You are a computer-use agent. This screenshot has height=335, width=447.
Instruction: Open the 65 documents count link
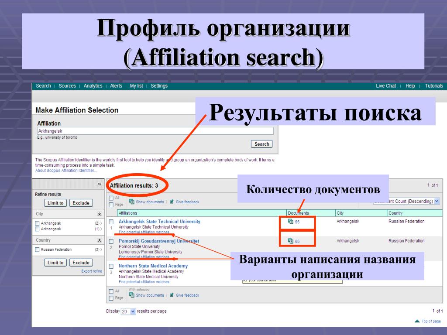(297, 241)
